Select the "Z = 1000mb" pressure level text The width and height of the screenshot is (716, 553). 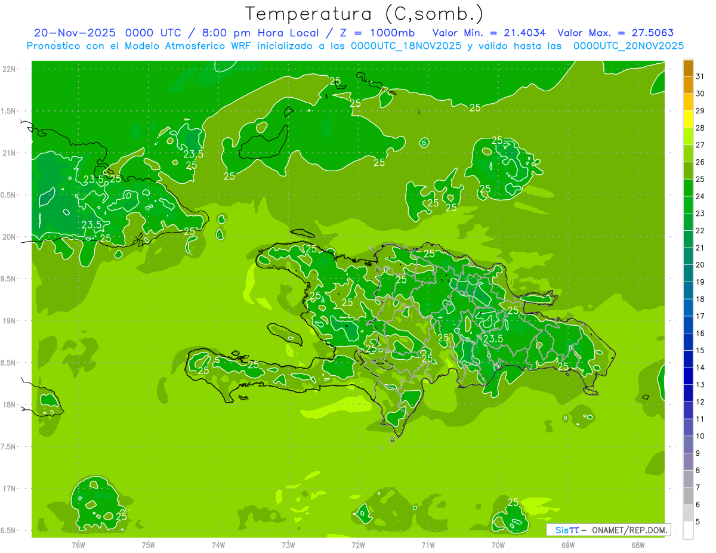coord(377,33)
